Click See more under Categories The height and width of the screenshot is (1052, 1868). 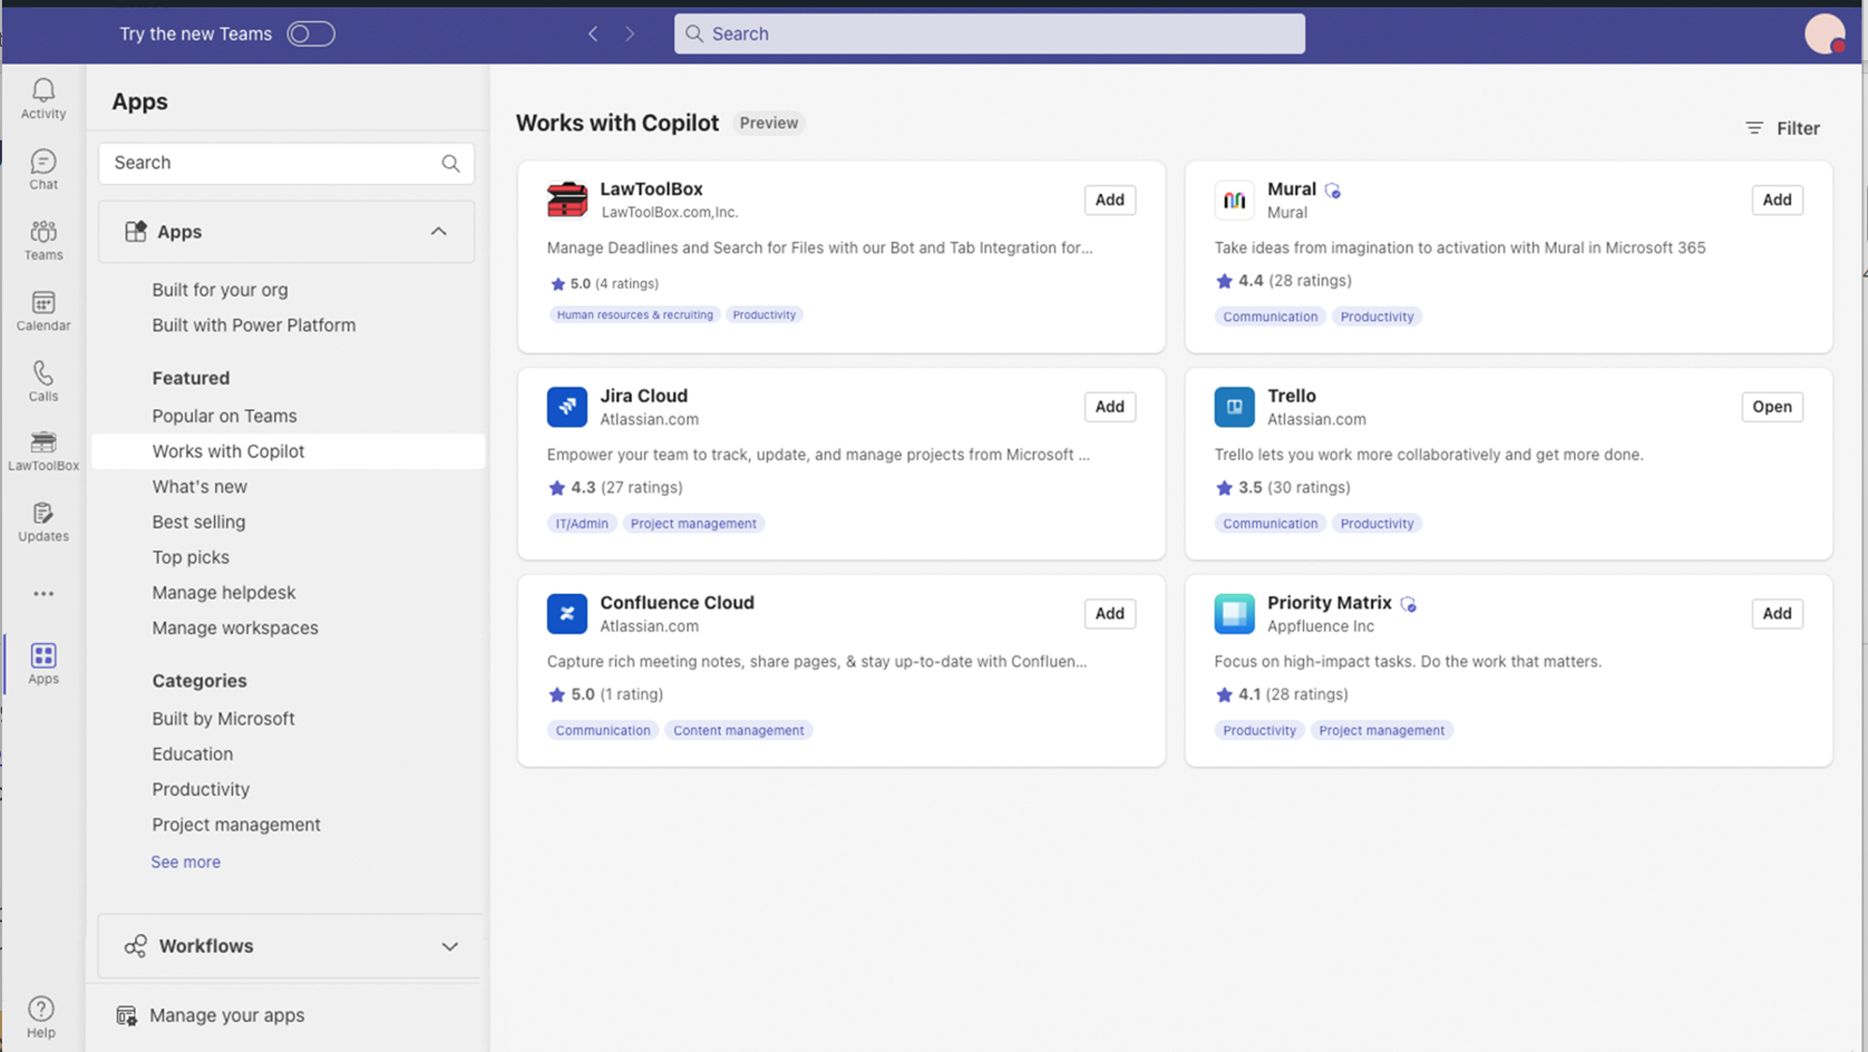186,861
